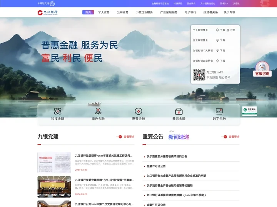Click the 支付便利性优化 top link
The image size is (277, 207).
[x=208, y=3]
